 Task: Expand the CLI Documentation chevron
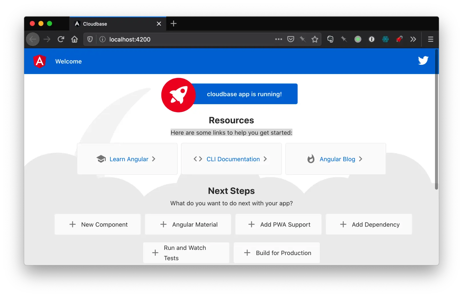pos(265,159)
